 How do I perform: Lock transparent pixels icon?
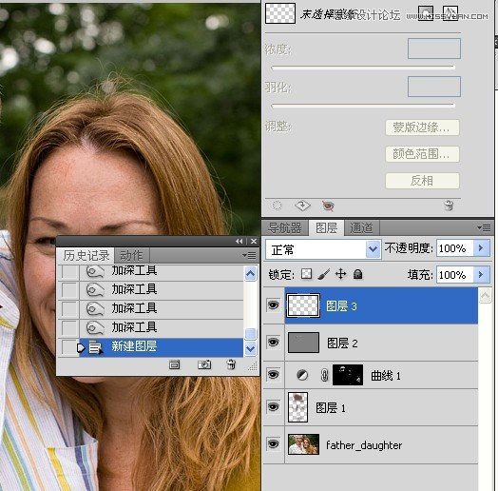[x=306, y=274]
